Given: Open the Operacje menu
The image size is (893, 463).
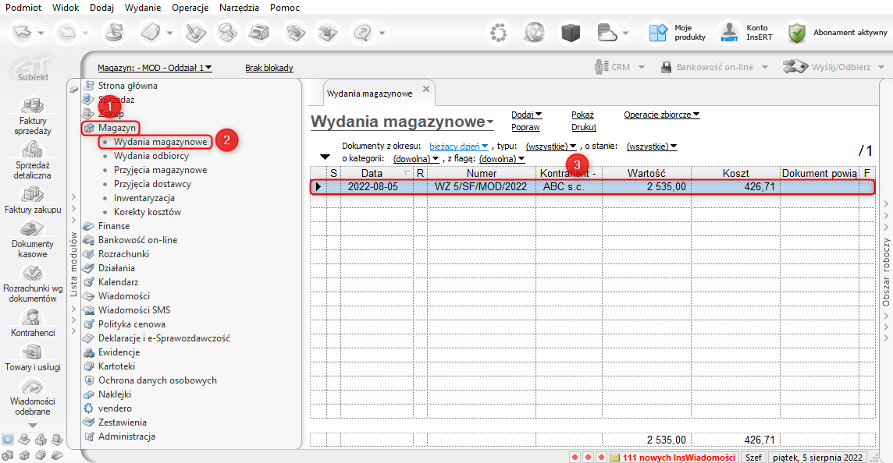Looking at the screenshot, I should 190,7.
